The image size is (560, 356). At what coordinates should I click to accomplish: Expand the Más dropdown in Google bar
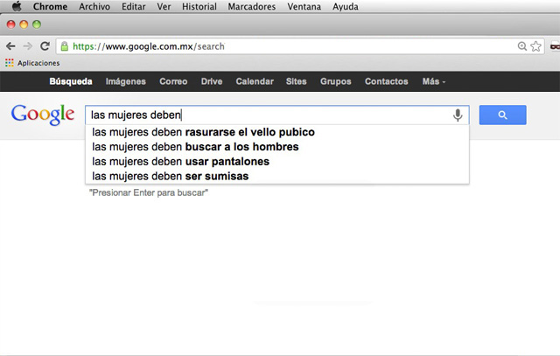433,81
